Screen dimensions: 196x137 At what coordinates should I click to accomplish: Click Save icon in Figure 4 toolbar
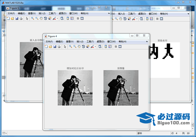coord(55,47)
